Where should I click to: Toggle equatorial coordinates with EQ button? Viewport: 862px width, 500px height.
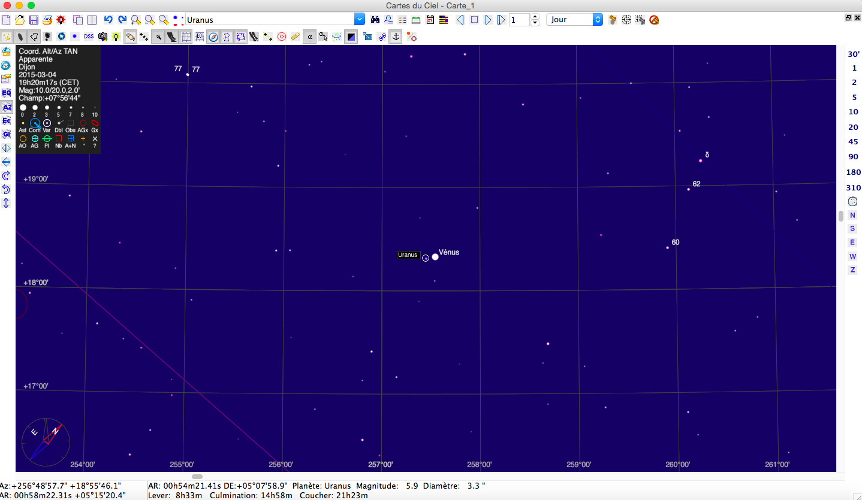pos(6,93)
